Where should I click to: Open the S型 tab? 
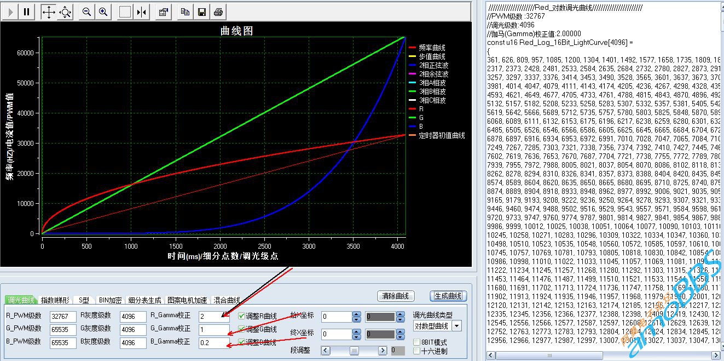click(84, 300)
